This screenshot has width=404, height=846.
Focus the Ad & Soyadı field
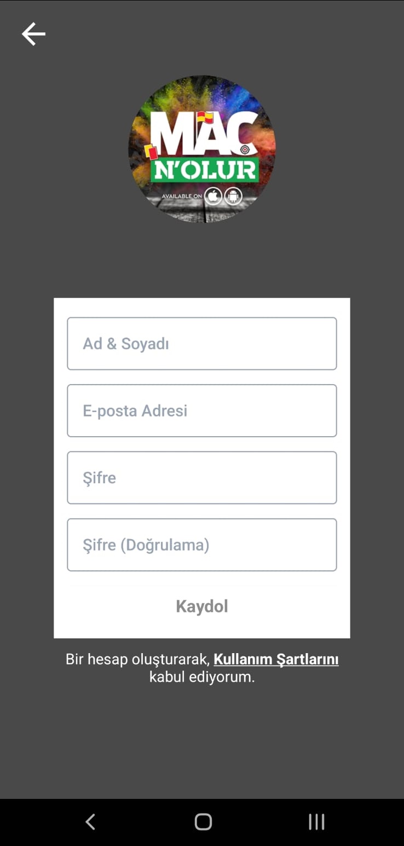click(x=202, y=344)
